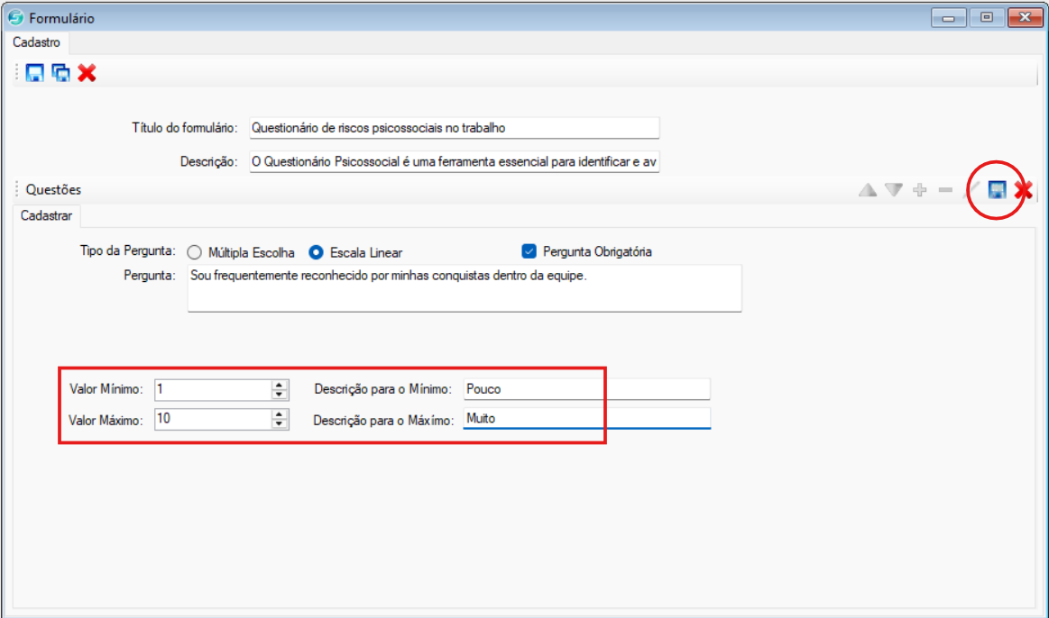Click the save-and-duplicate icon in the top toolbar
The height and width of the screenshot is (618, 1049).
[60, 73]
